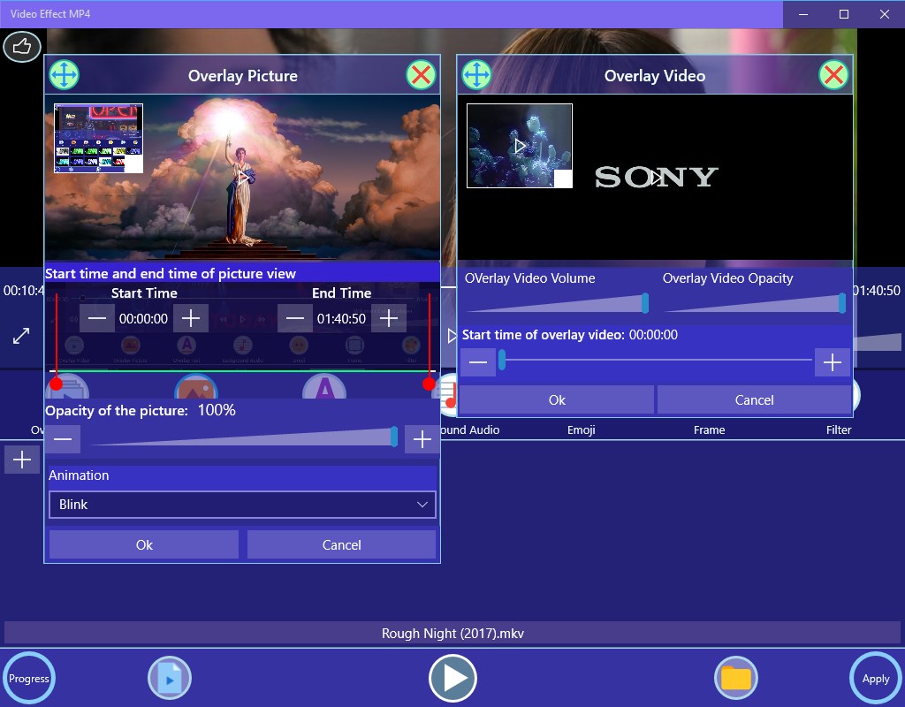Decrease the End Time value
This screenshot has width=905, height=707.
point(295,318)
